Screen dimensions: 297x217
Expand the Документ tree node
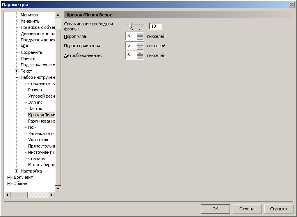pos(9,178)
